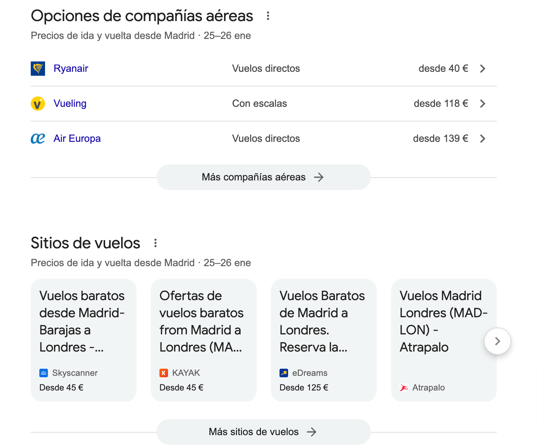Image resolution: width=544 pixels, height=448 pixels.
Task: Open Skyscanner card Vuelos baratos desde Madrid-Barajas
Action: 84,340
